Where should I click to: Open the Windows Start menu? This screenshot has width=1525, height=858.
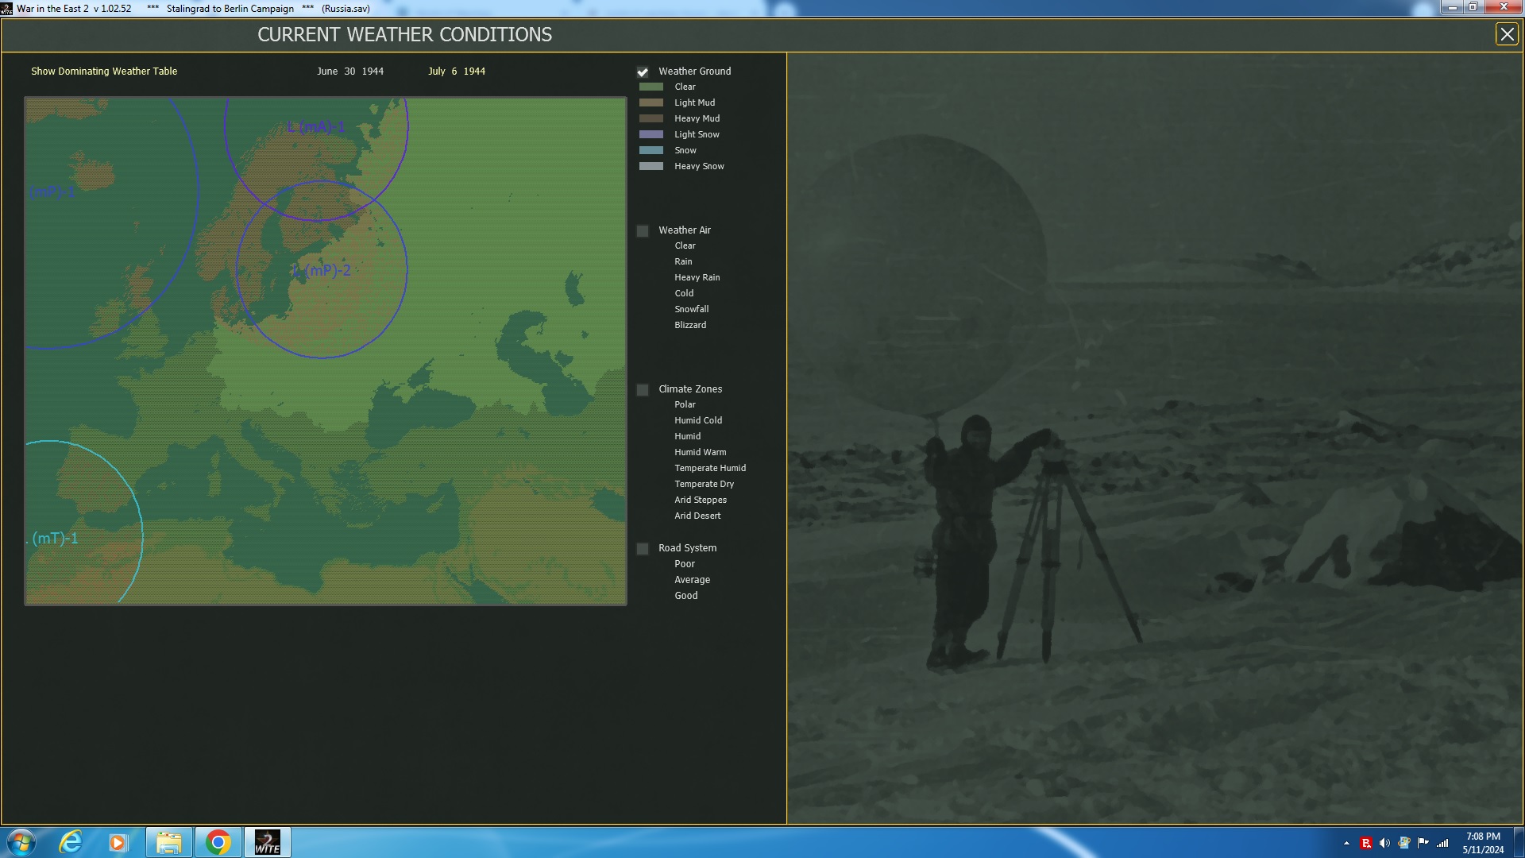(21, 842)
